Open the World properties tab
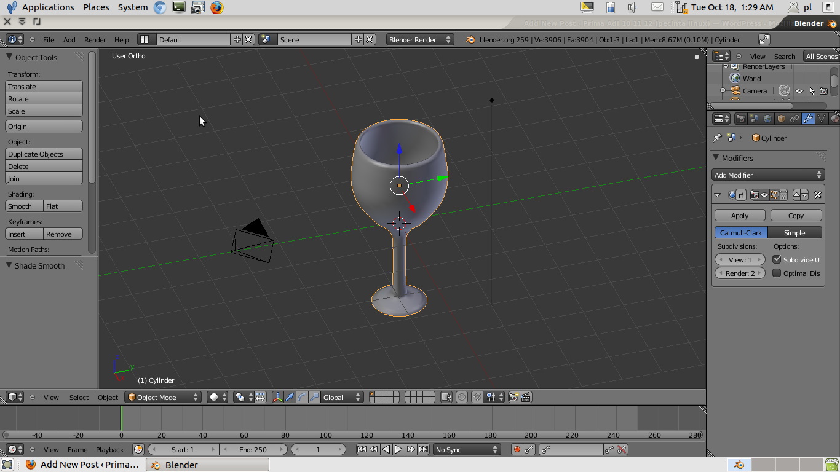 pos(768,119)
